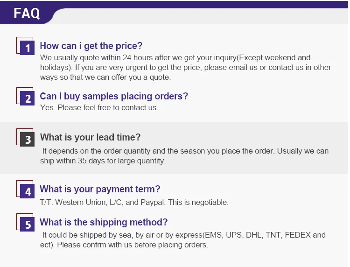This screenshot has height=267, width=350.
Task: Click the number 1 badge icon
Action: [28, 48]
